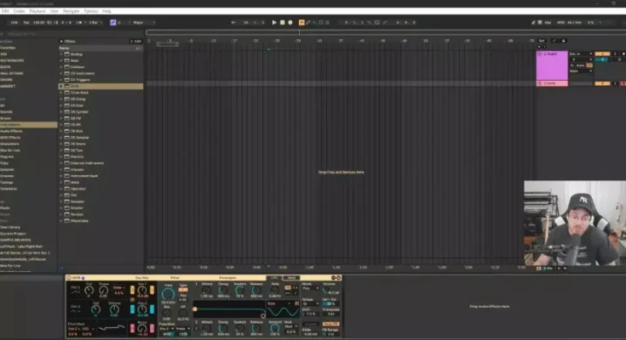Expand the Analog folder in browser
The width and height of the screenshot is (626, 340).
click(x=60, y=54)
